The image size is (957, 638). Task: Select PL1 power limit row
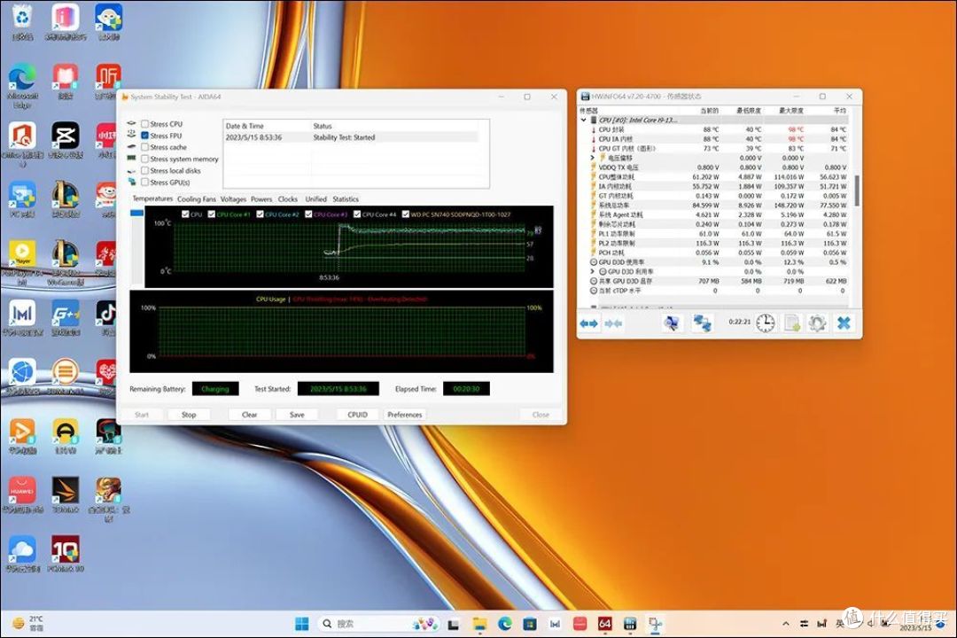click(x=717, y=234)
